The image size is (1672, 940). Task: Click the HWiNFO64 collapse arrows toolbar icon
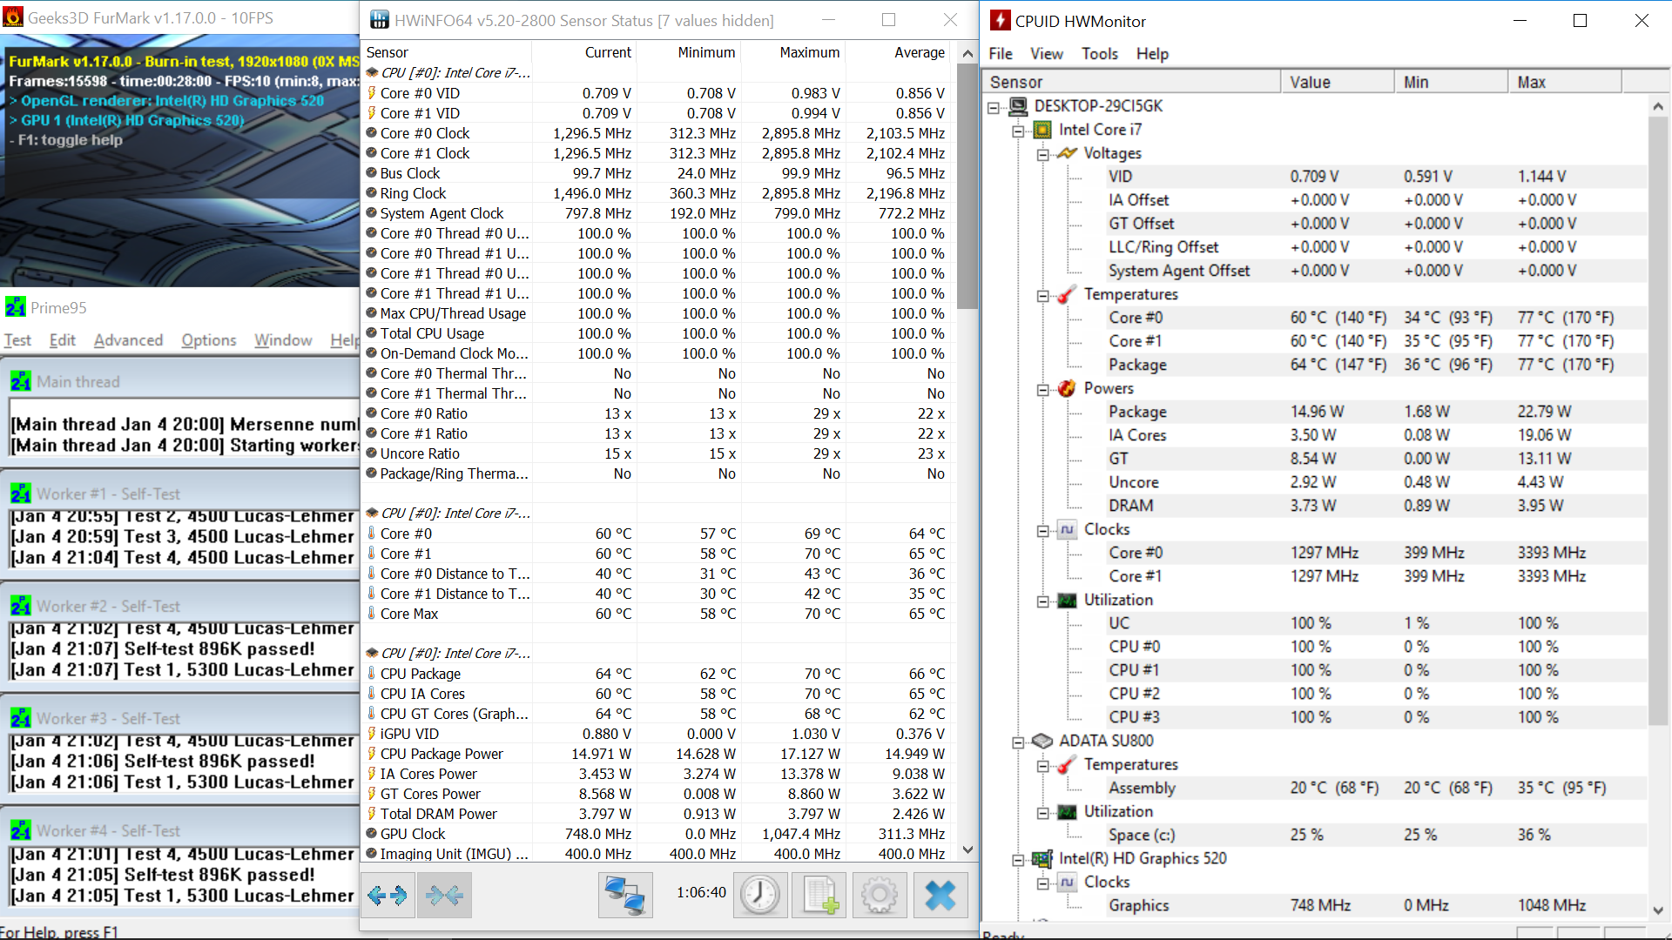pyautogui.click(x=444, y=895)
